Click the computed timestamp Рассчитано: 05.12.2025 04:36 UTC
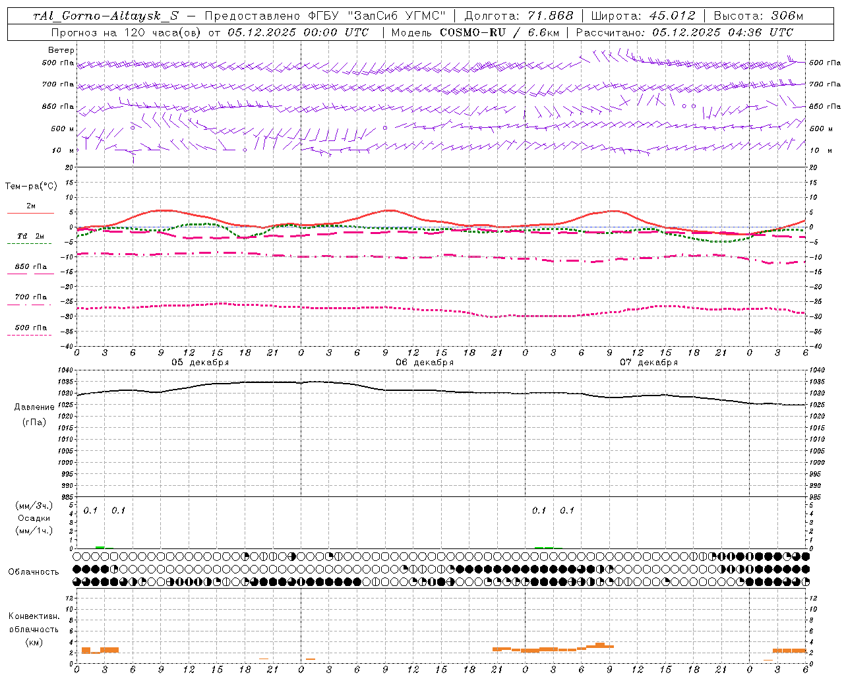 684,32
